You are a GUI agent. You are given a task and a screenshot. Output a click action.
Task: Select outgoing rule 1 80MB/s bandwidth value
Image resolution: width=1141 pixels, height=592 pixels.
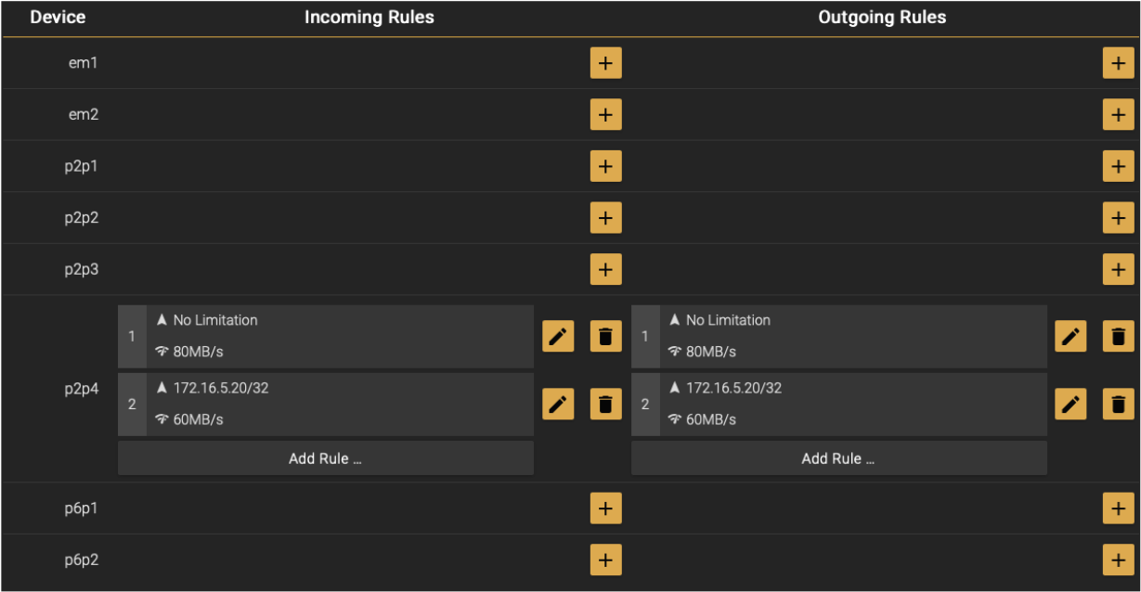711,352
